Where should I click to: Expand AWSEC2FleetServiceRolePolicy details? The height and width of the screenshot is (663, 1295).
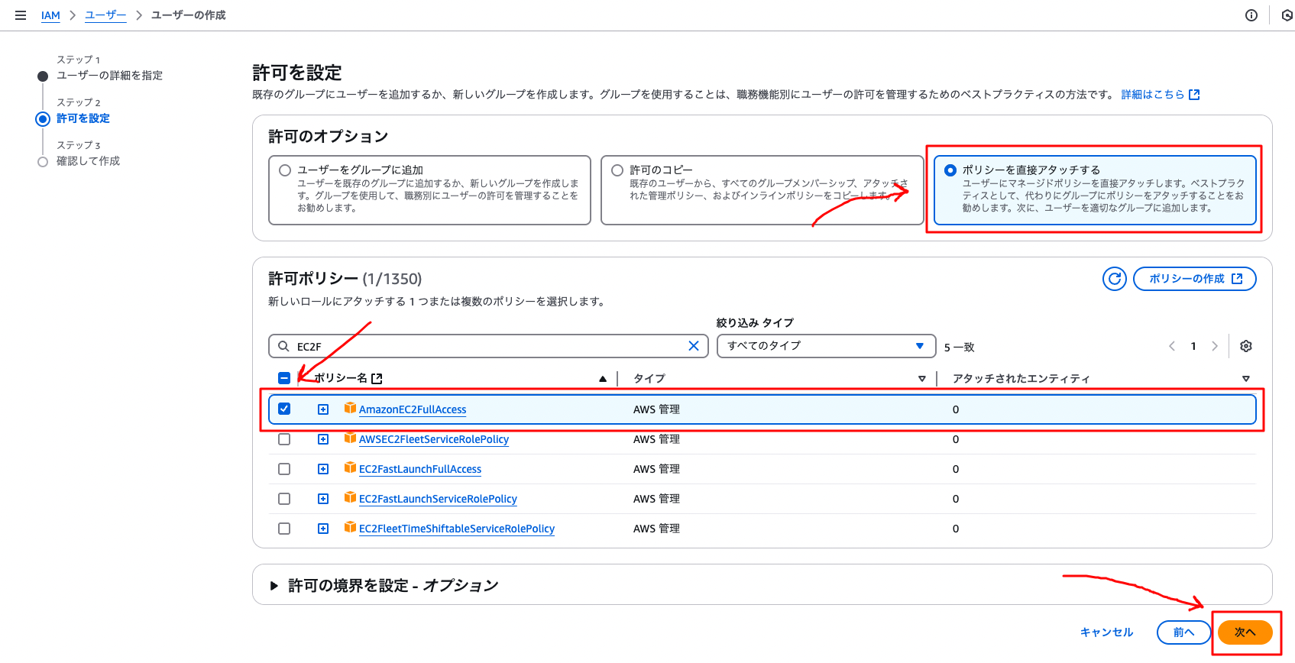pos(323,439)
